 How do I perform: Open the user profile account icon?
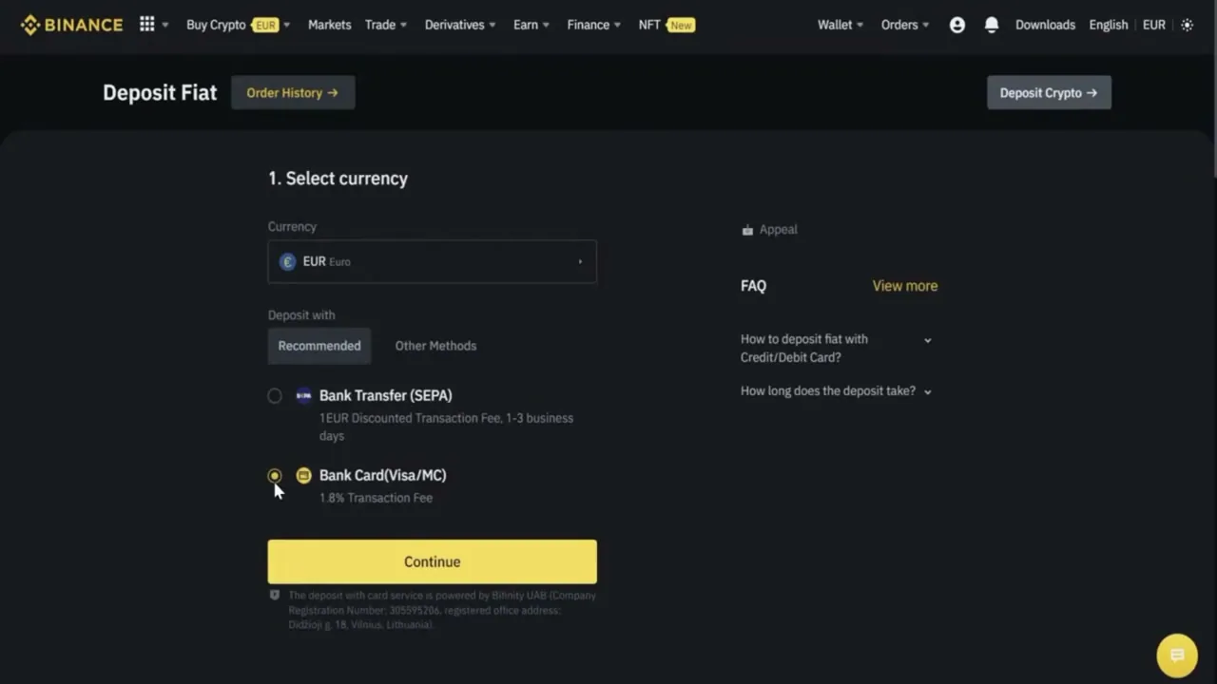[957, 25]
